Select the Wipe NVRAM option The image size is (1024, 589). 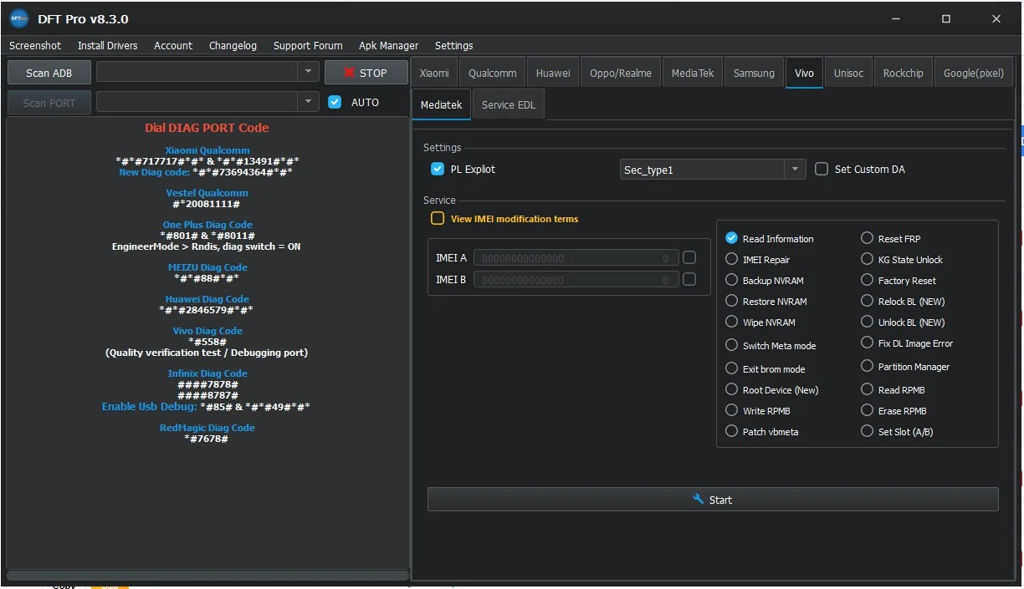point(732,322)
